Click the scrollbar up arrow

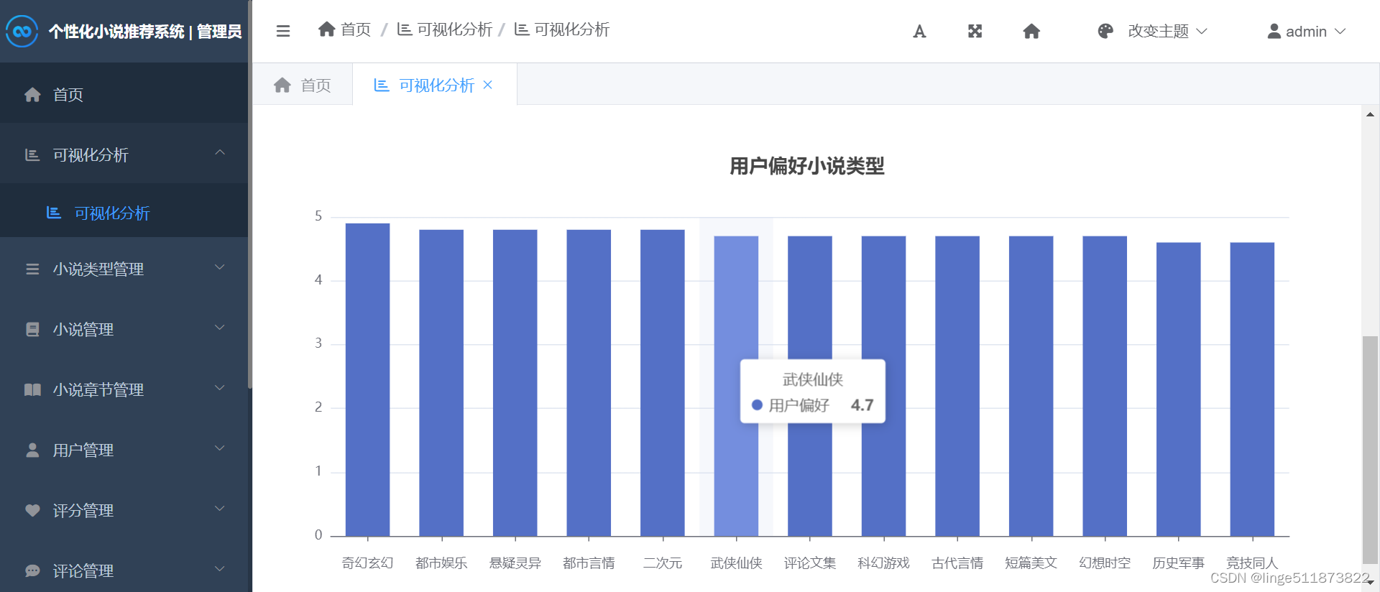pos(1370,114)
